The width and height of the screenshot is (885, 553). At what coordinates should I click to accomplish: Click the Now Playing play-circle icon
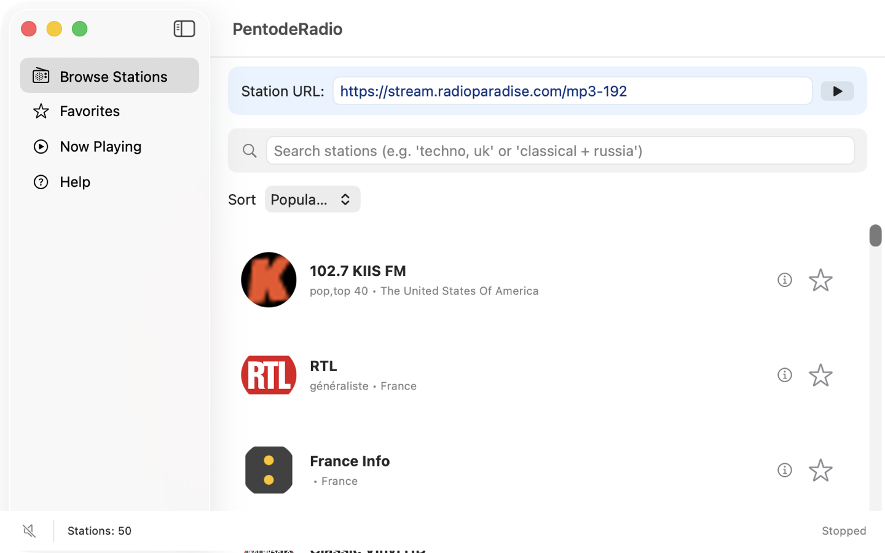pyautogui.click(x=41, y=147)
